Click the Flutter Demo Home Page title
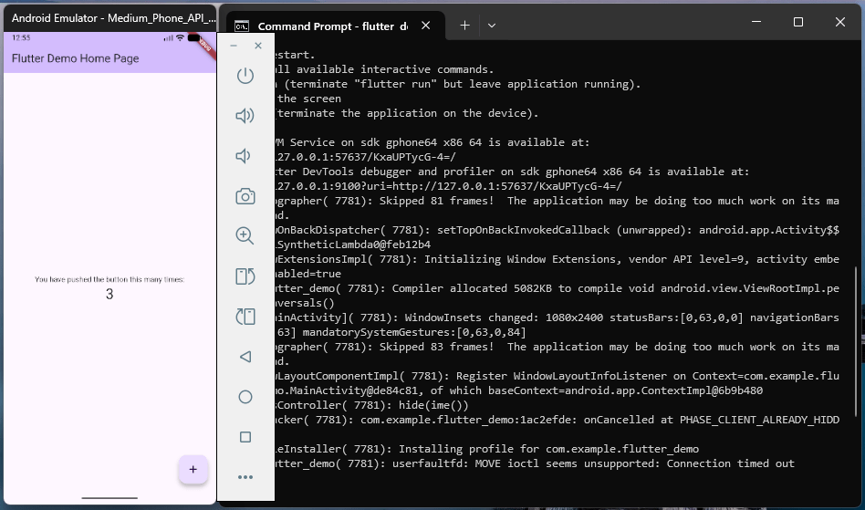 tap(76, 58)
